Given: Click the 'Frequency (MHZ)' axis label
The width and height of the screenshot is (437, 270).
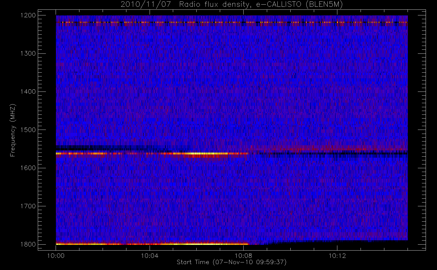Looking at the screenshot, I should (x=12, y=130).
